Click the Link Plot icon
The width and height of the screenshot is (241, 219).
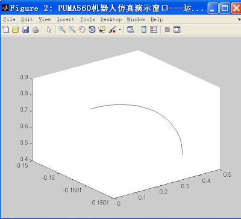click(x=130, y=30)
